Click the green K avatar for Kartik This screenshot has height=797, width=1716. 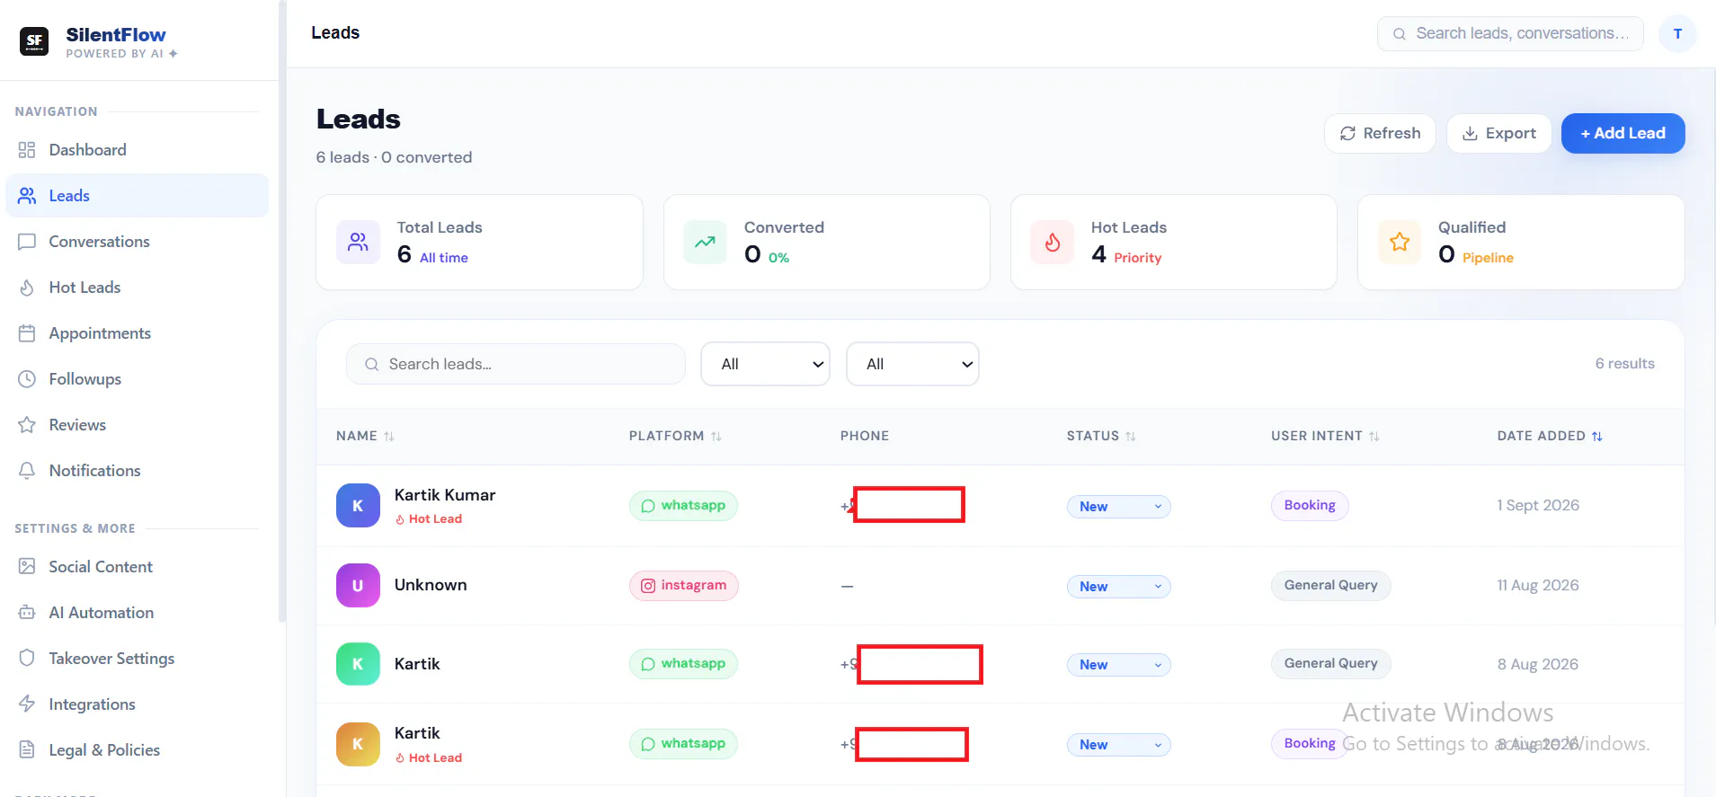pyautogui.click(x=358, y=664)
